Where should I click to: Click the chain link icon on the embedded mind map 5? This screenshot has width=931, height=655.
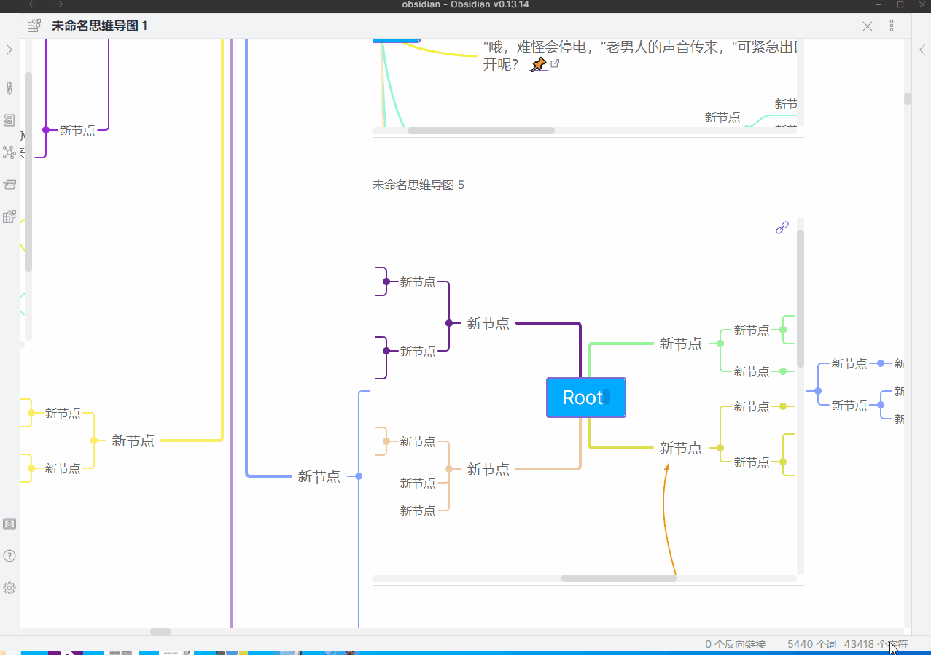pos(782,228)
